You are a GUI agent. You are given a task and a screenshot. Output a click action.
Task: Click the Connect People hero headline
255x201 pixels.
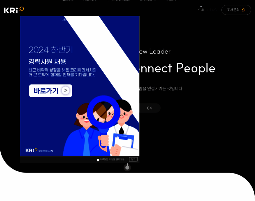pyautogui.click(x=177, y=68)
